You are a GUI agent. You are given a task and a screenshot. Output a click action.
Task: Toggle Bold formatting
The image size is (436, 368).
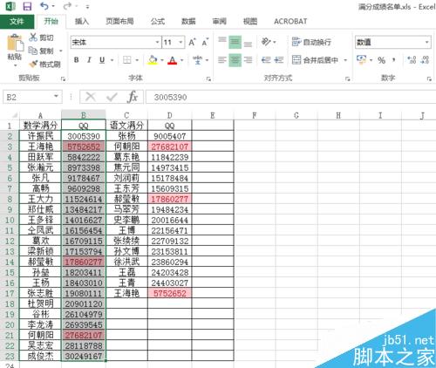coord(77,60)
